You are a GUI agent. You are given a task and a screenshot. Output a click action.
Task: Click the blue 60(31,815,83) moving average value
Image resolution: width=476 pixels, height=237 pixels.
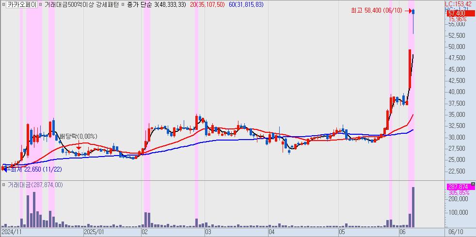click(246, 4)
